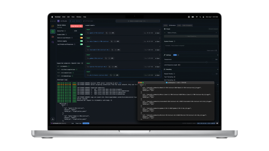Open the Downloads icon at sidebar bottom
Viewport: 269px width, 151px height.
coord(53,119)
